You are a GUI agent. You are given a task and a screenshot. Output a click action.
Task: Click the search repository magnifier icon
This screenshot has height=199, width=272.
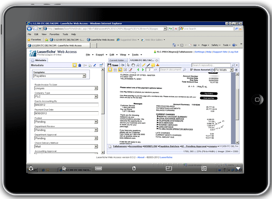click(233, 65)
